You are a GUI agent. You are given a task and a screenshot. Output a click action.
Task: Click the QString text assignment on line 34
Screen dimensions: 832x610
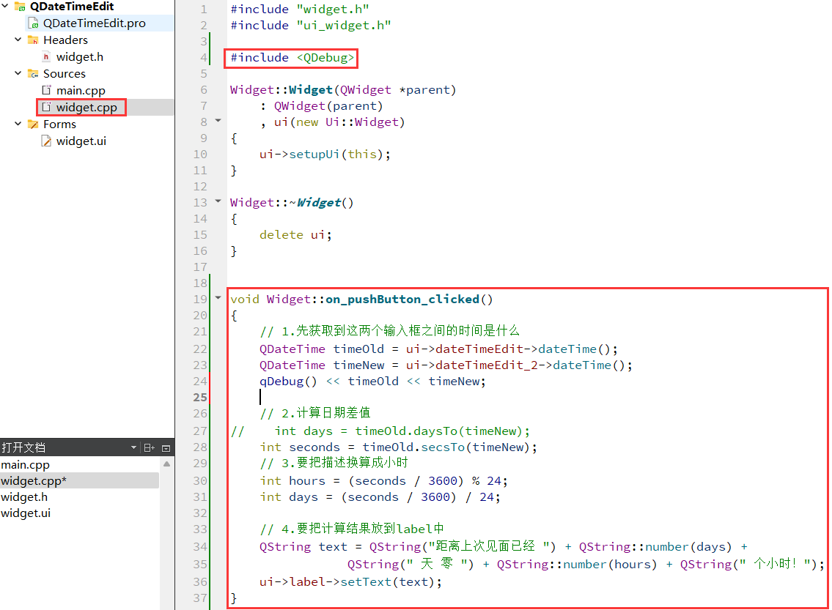[503, 547]
